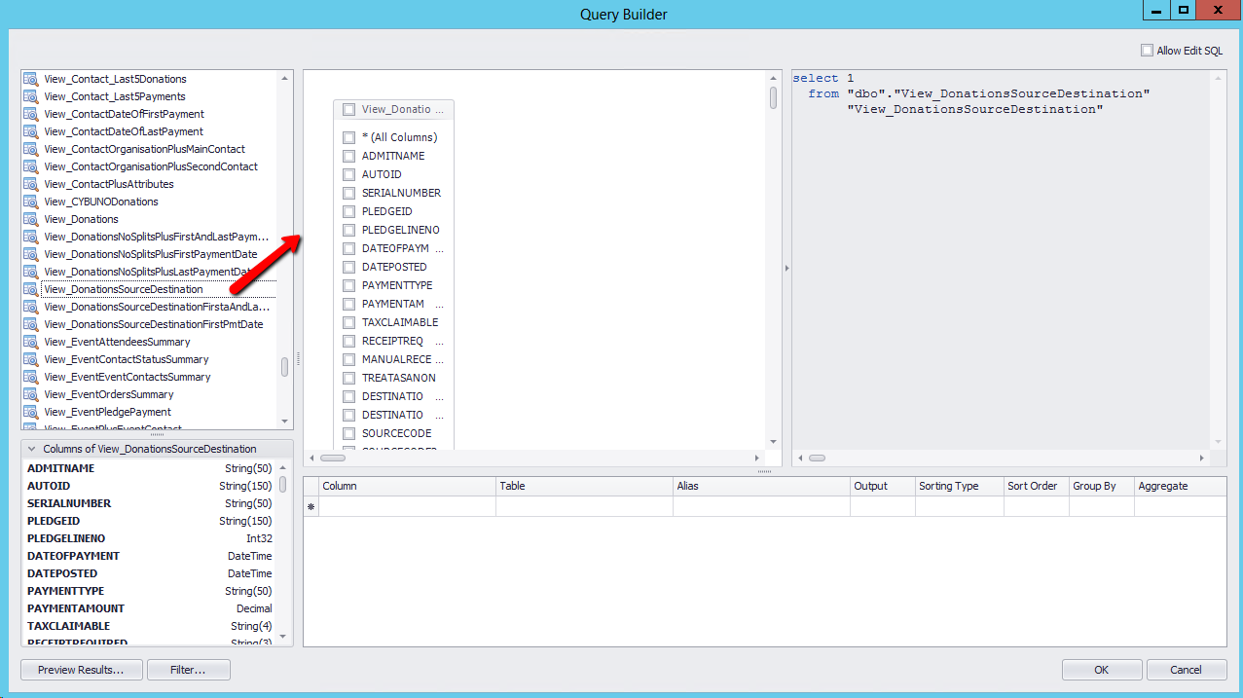Tick the DATEPOSTED column checkbox
Image resolution: width=1243 pixels, height=698 pixels.
coord(348,267)
